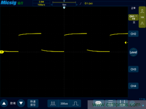The width and height of the screenshot is (146, 109).
Task: Enable channel CH4
Action: pos(133,86)
